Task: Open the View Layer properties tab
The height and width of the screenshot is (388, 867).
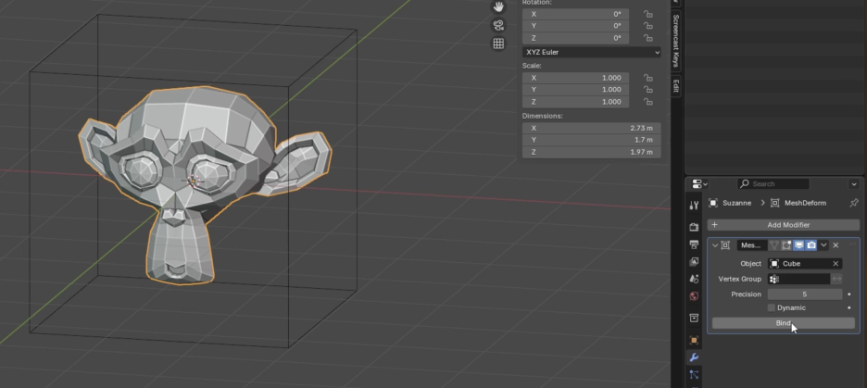Action: (694, 261)
